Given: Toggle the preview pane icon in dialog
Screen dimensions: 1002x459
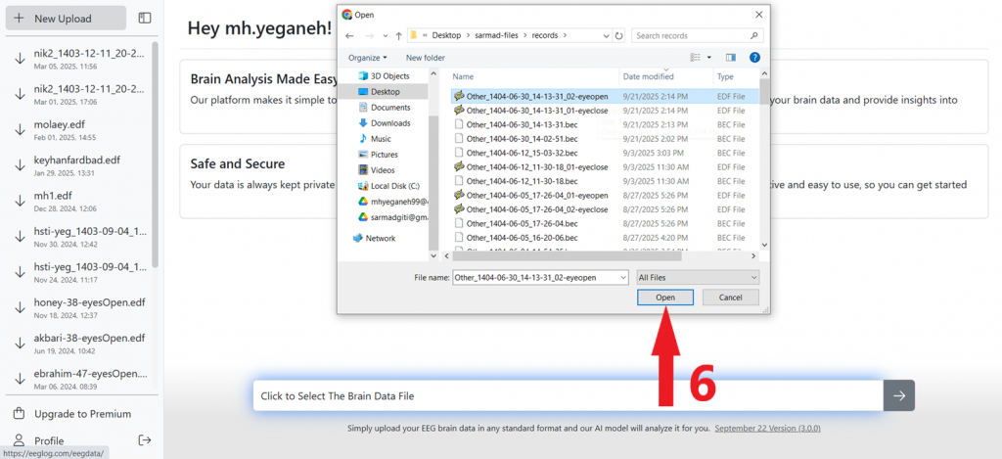Looking at the screenshot, I should (x=731, y=58).
